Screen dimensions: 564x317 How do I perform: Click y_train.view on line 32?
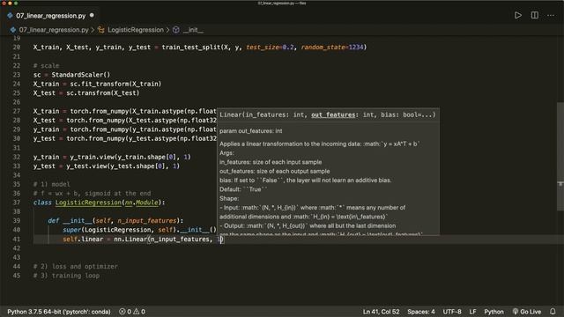click(x=92, y=157)
